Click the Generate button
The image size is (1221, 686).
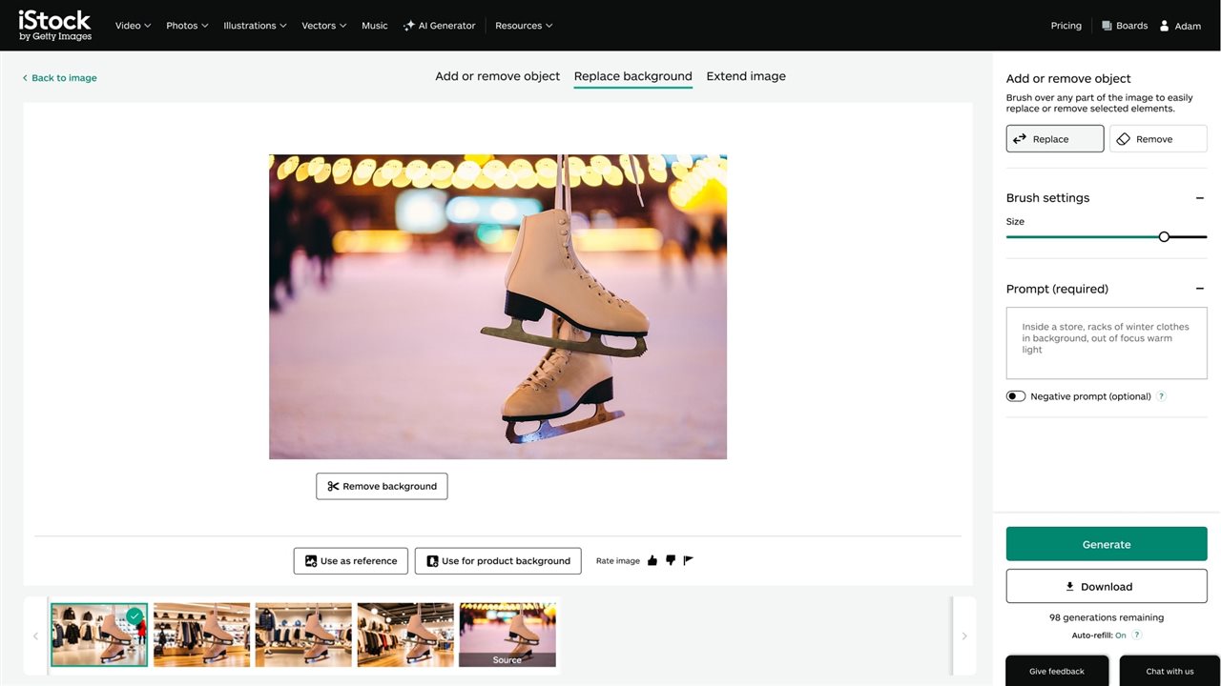[1107, 544]
